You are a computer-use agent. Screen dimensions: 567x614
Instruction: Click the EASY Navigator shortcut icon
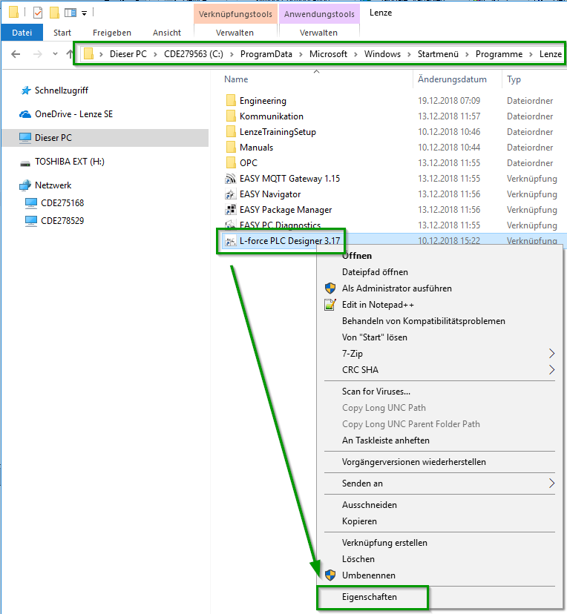230,194
